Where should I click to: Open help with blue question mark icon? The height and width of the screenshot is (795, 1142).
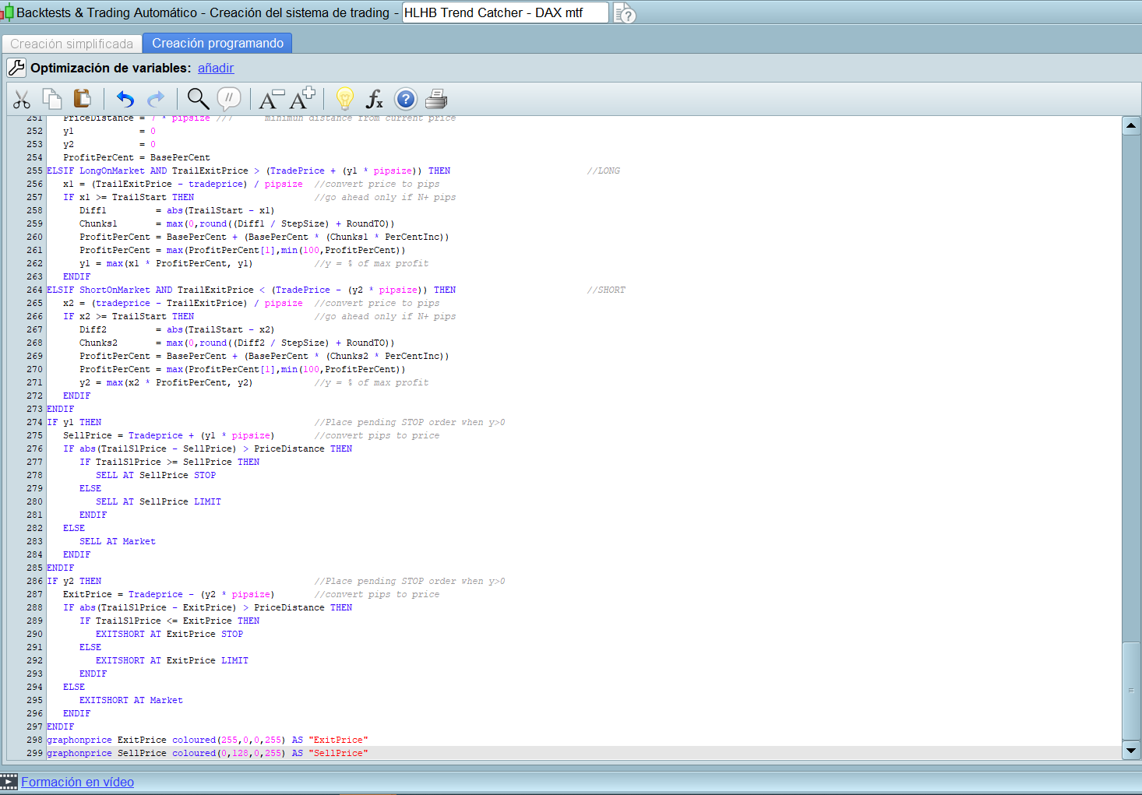(x=405, y=99)
